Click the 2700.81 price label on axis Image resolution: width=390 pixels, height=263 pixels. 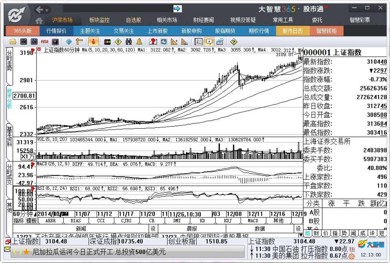(24, 96)
